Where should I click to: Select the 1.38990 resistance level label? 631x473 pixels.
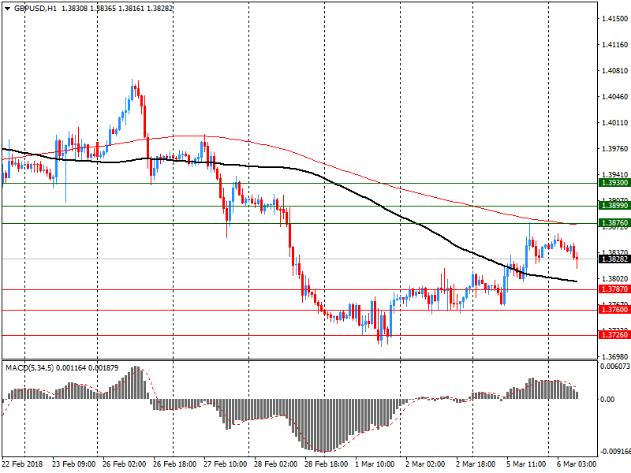[614, 206]
